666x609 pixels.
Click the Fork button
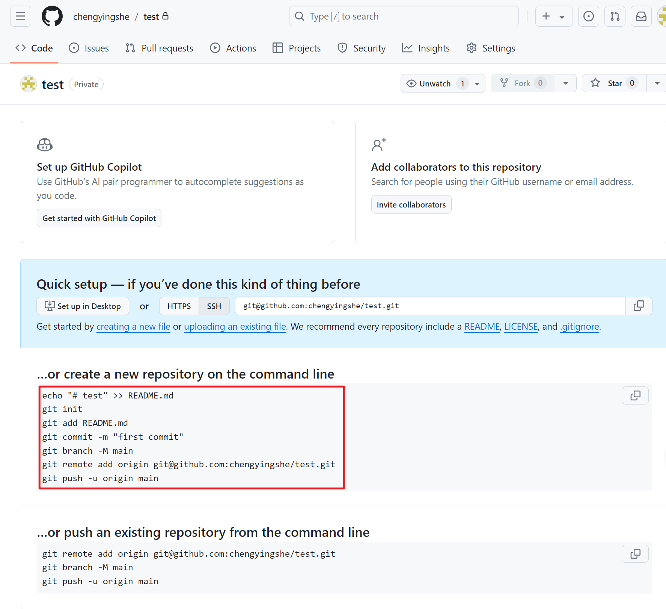[x=523, y=83]
